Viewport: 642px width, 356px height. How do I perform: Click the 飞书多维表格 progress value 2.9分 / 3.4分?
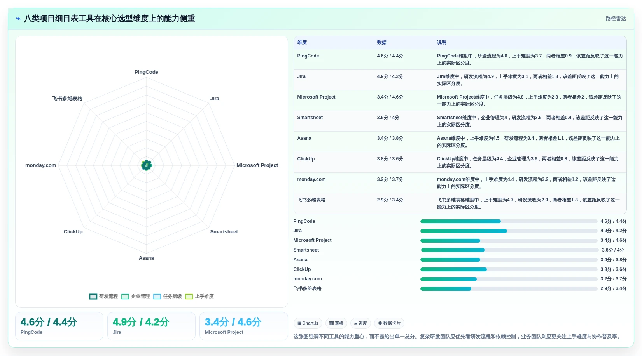(x=613, y=288)
